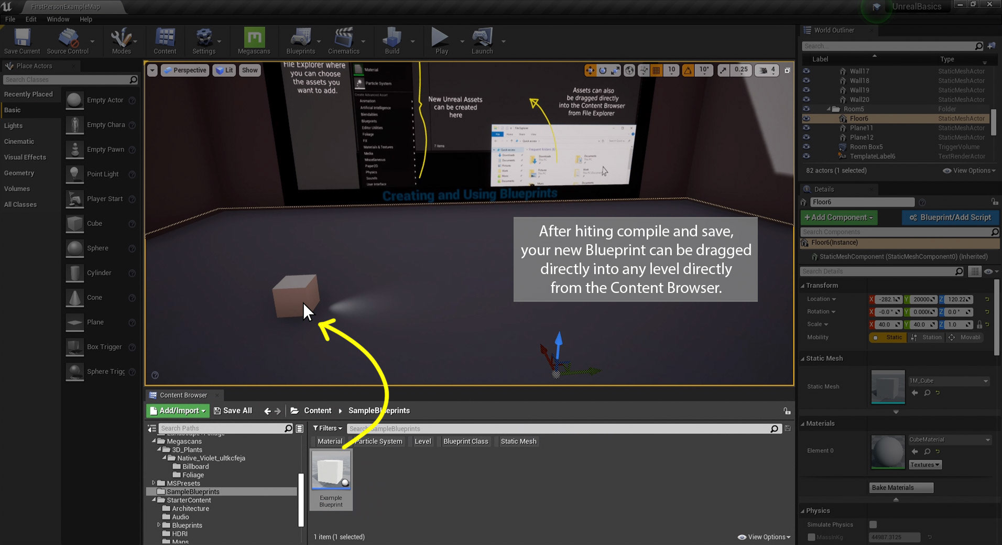Use selected asset arrow for CubeMaterial
This screenshot has width=1002, height=545.
tap(914, 451)
